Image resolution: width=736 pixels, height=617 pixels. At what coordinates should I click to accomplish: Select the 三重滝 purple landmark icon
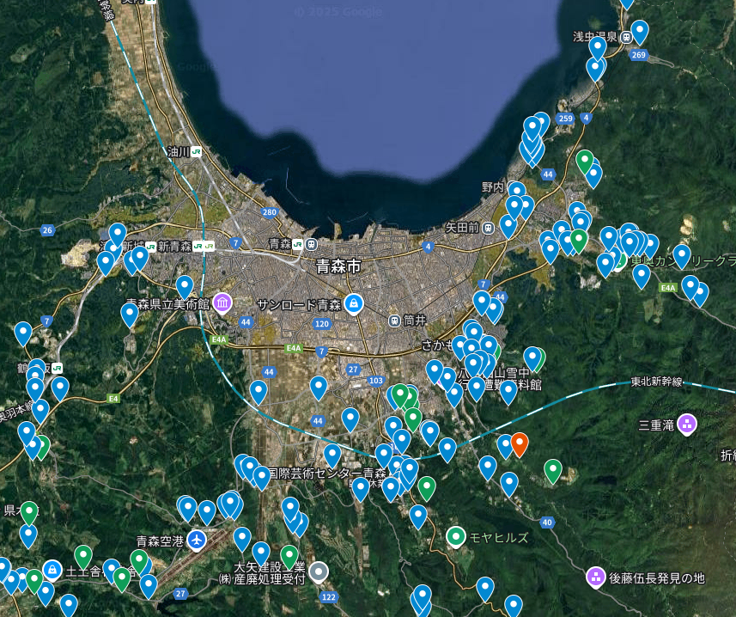tap(686, 424)
